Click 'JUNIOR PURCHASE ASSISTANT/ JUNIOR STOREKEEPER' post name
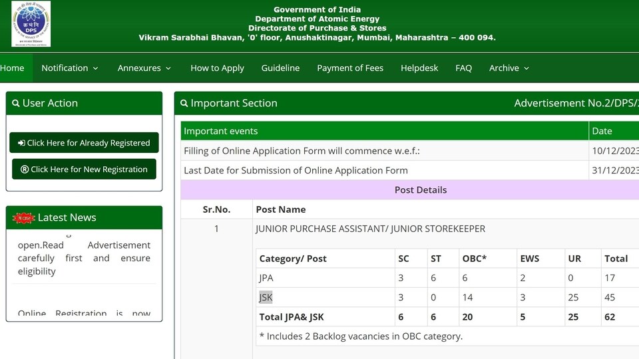The image size is (639, 359). pyautogui.click(x=371, y=229)
